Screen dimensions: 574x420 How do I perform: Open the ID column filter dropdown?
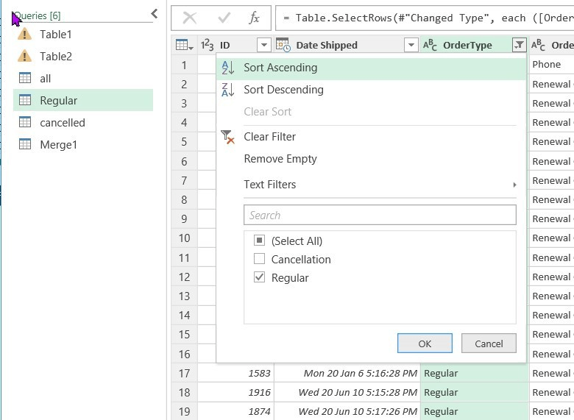tap(264, 45)
